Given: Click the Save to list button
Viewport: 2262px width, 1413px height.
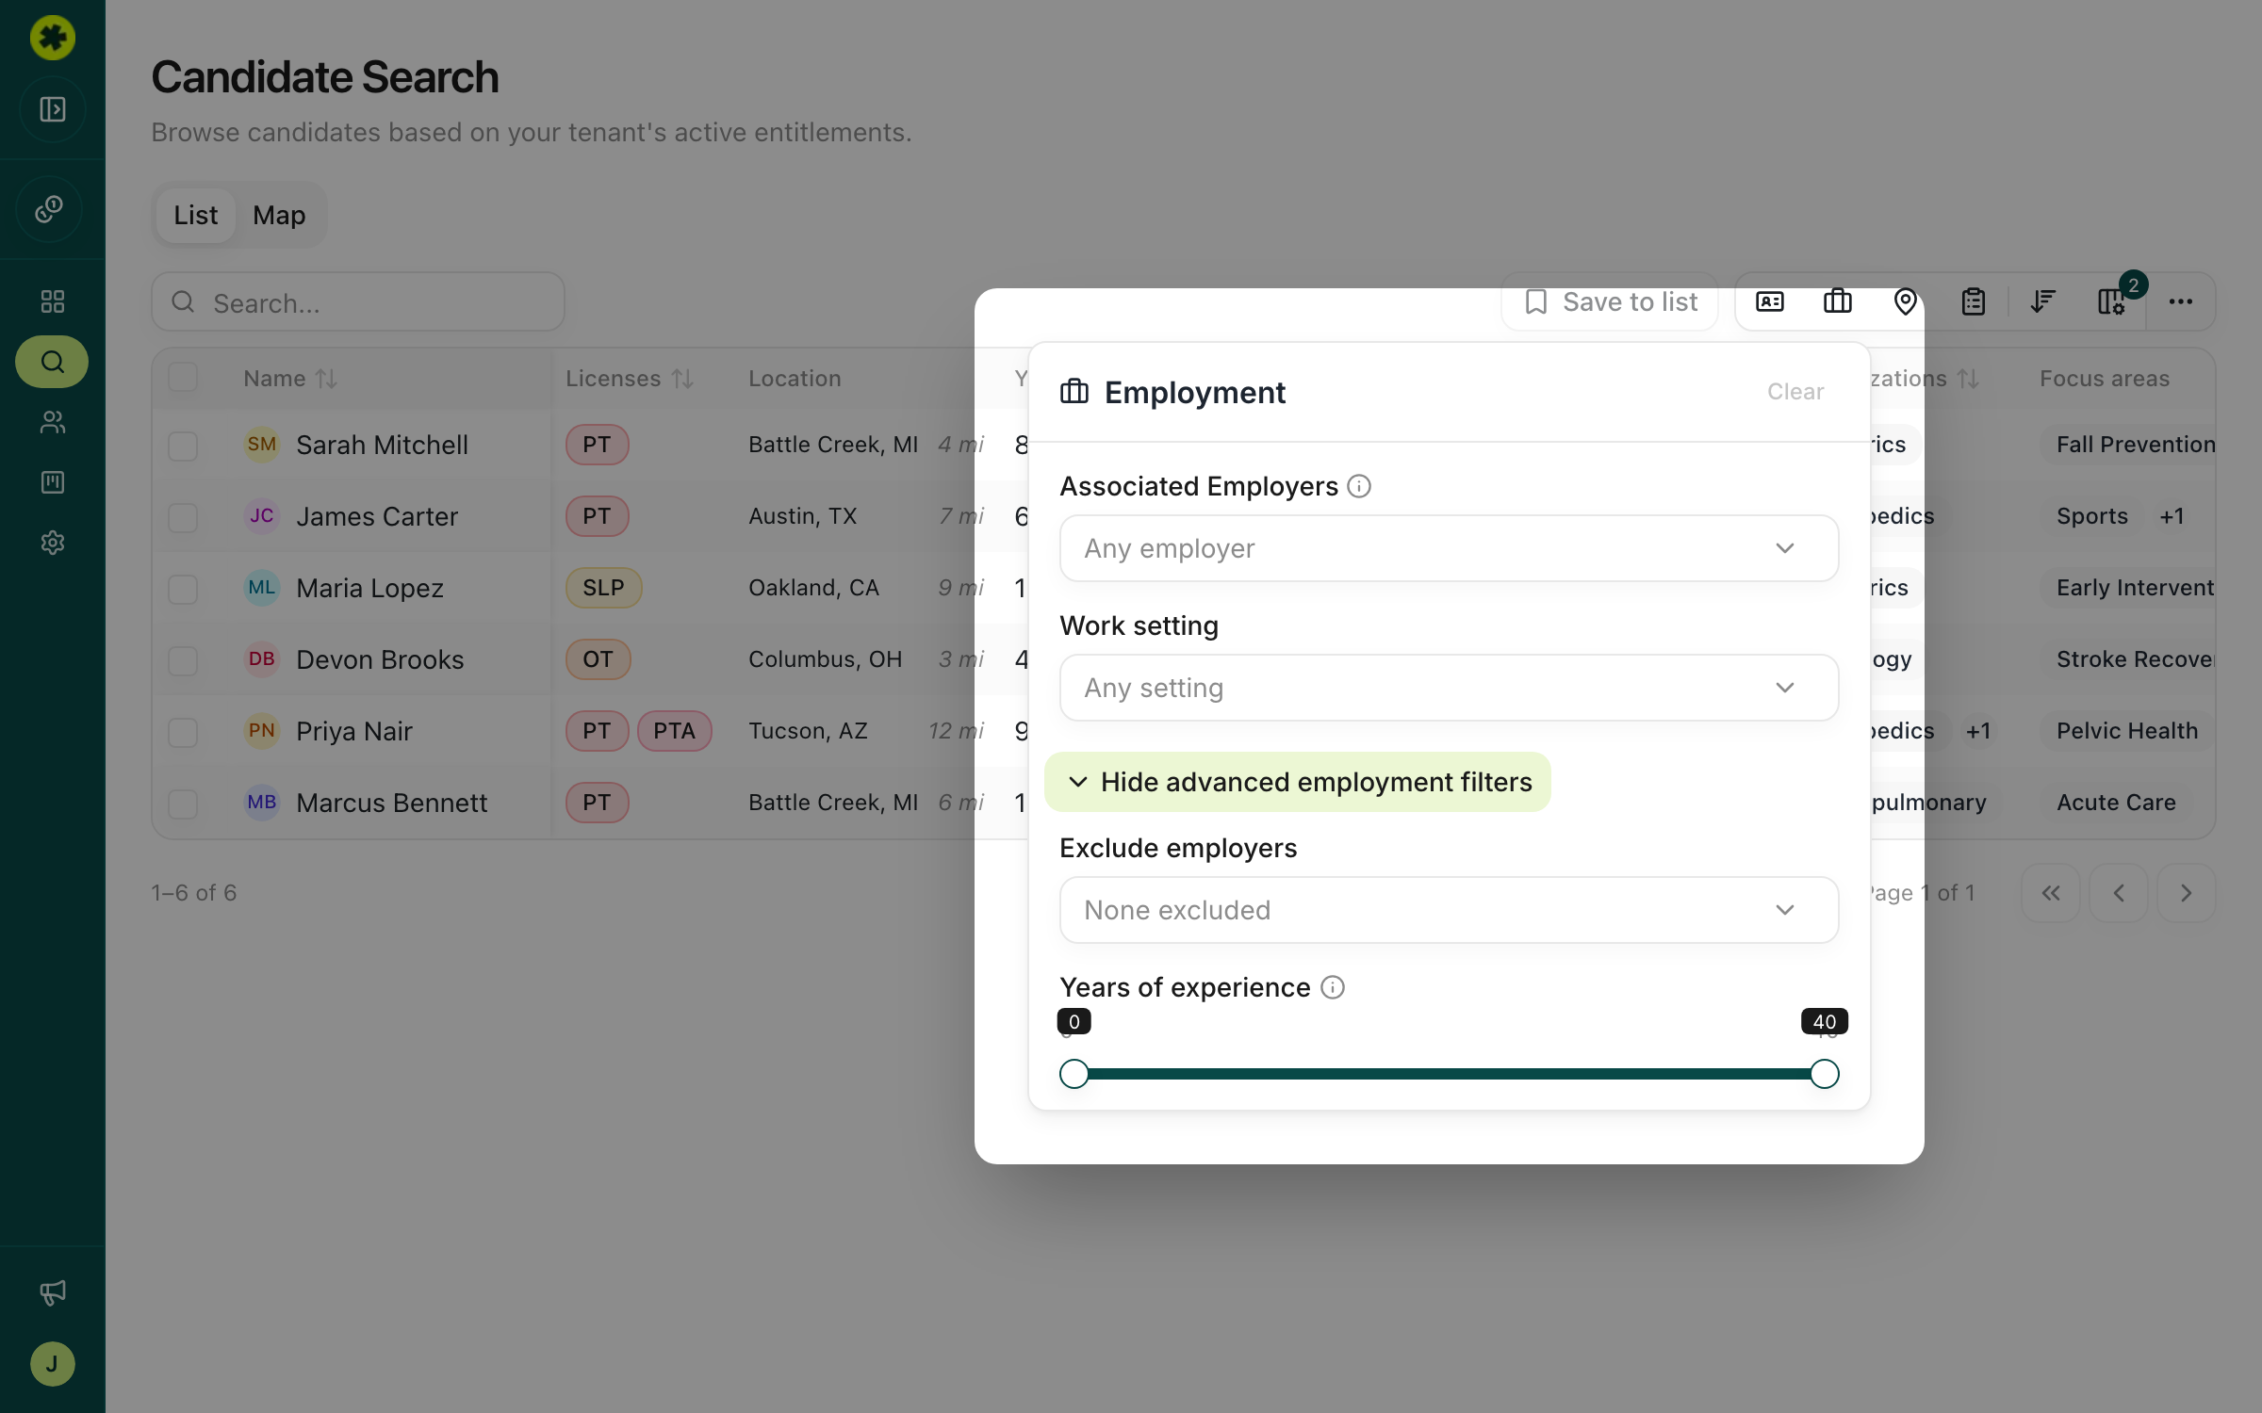Looking at the screenshot, I should 1611,301.
